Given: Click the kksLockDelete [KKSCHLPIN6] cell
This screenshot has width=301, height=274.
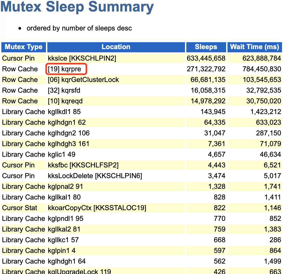Looking at the screenshot, I should click(x=95, y=176).
